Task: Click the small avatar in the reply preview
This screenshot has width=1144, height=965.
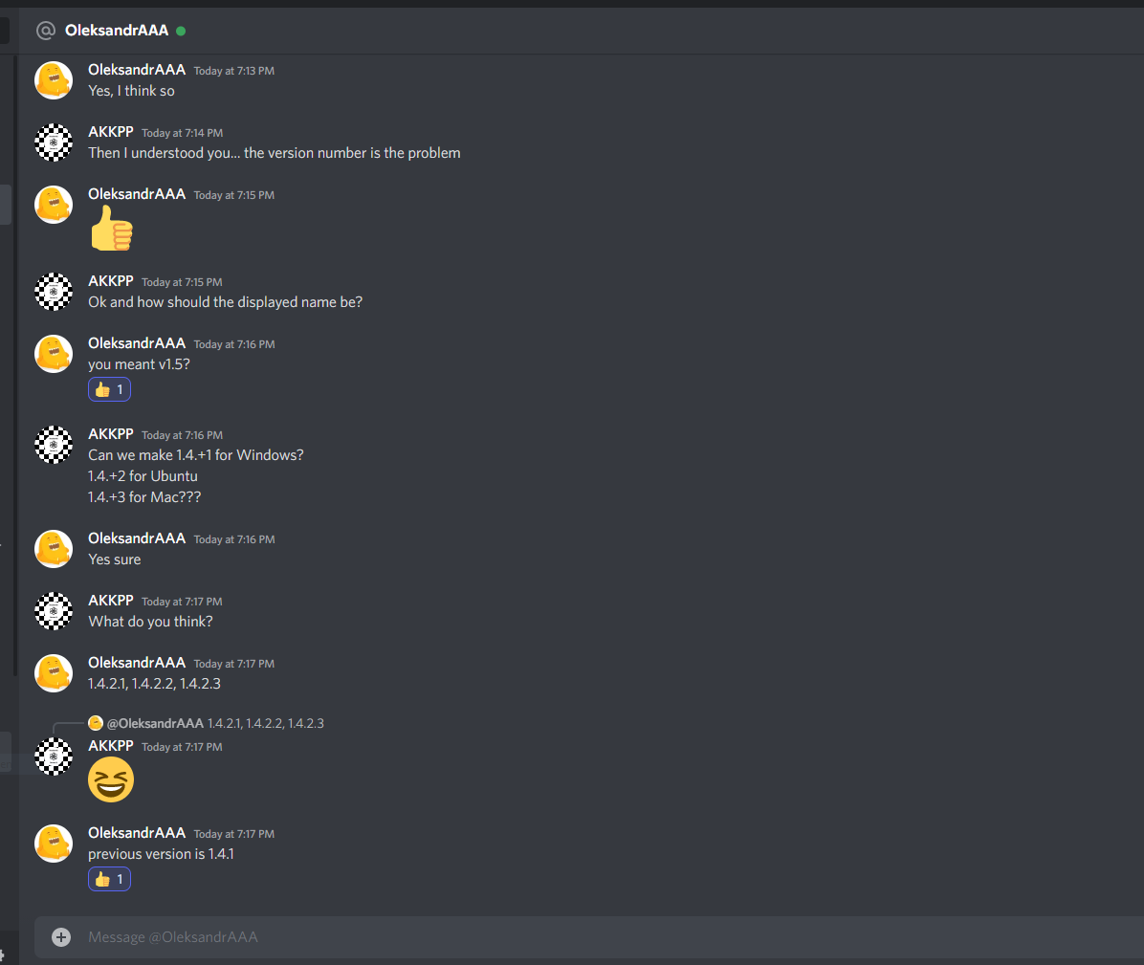Action: click(96, 723)
